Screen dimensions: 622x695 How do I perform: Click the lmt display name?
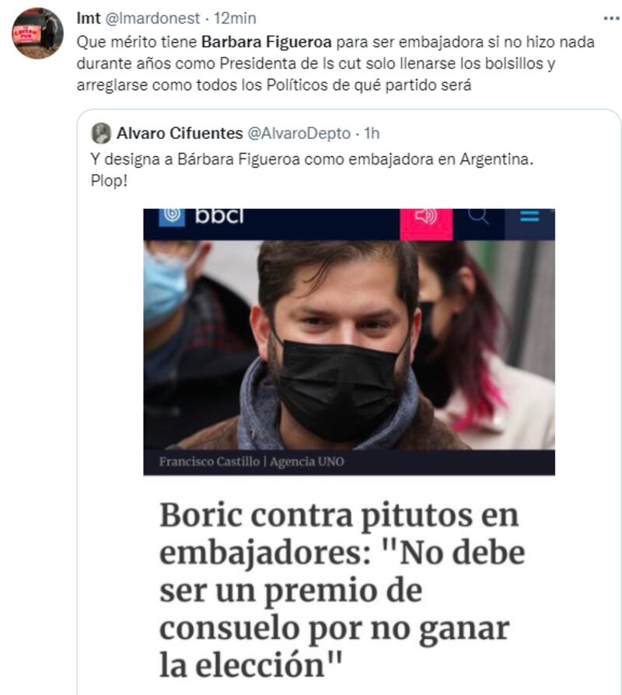point(89,18)
